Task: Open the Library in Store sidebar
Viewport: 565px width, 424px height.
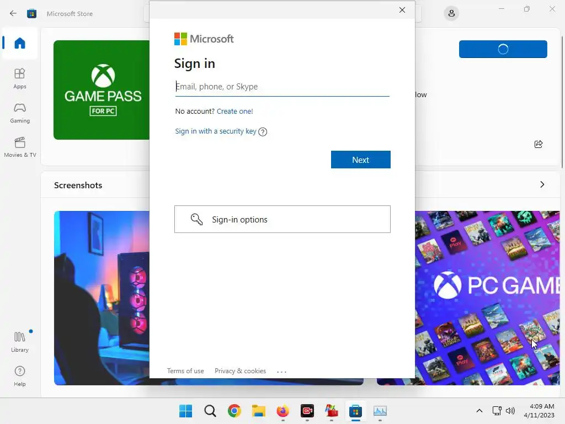Action: (x=20, y=342)
